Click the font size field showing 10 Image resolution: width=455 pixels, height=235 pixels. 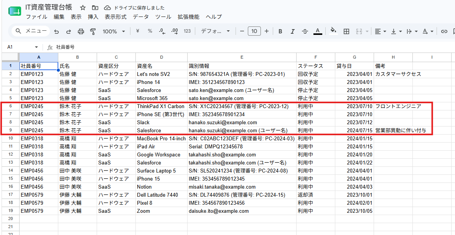click(x=254, y=31)
